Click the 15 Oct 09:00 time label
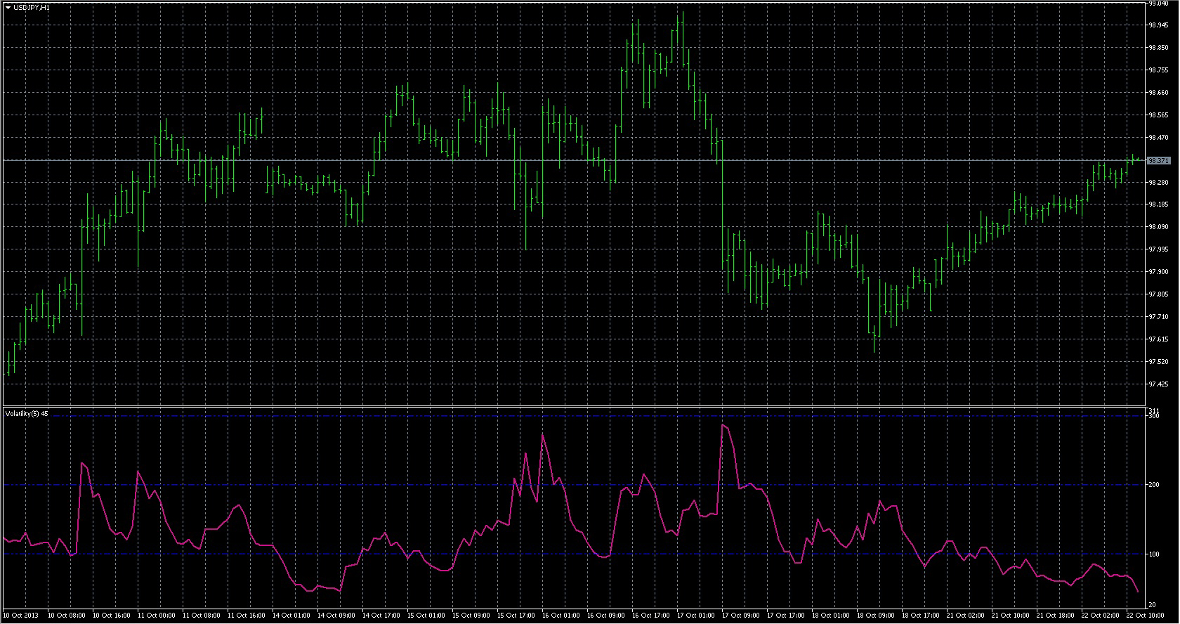 (471, 616)
